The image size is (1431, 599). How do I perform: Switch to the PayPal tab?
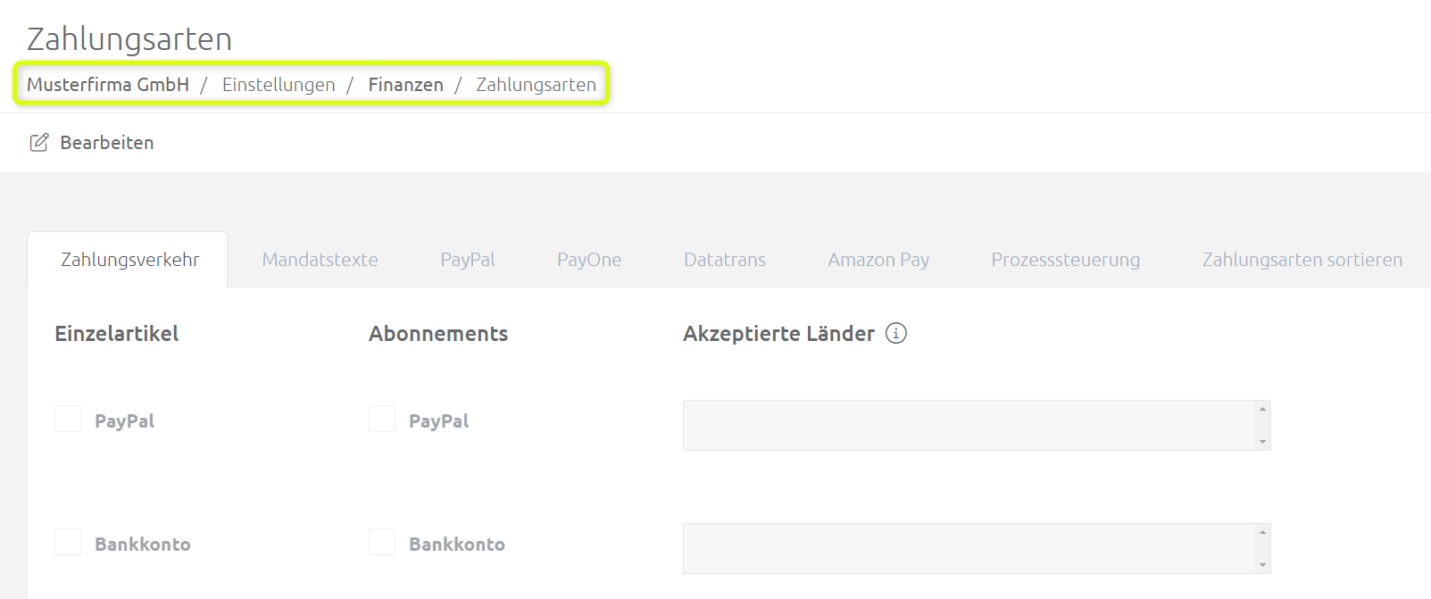click(467, 260)
